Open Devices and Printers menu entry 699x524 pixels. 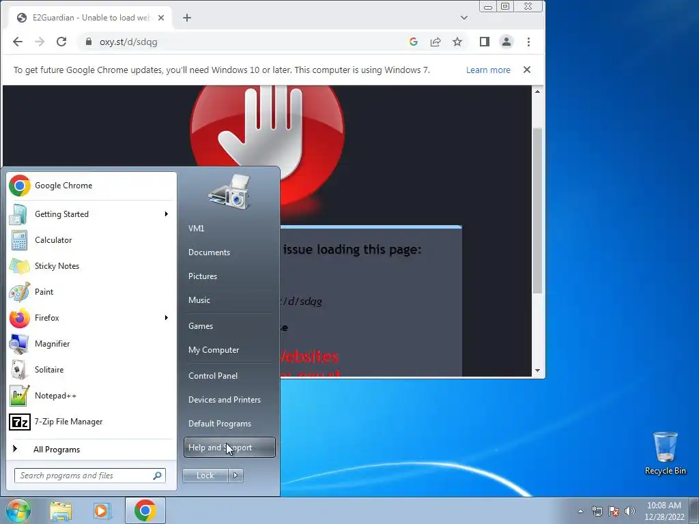[229, 400]
